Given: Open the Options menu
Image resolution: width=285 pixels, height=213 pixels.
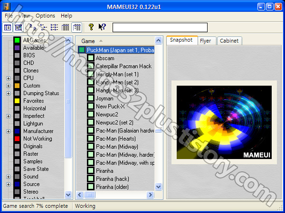Looking at the screenshot, I should pos(45,16).
